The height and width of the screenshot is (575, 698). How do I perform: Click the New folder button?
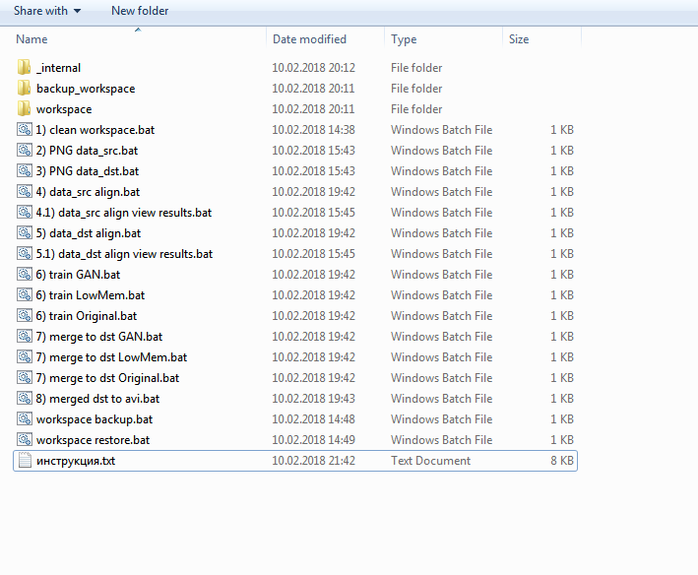pyautogui.click(x=140, y=11)
